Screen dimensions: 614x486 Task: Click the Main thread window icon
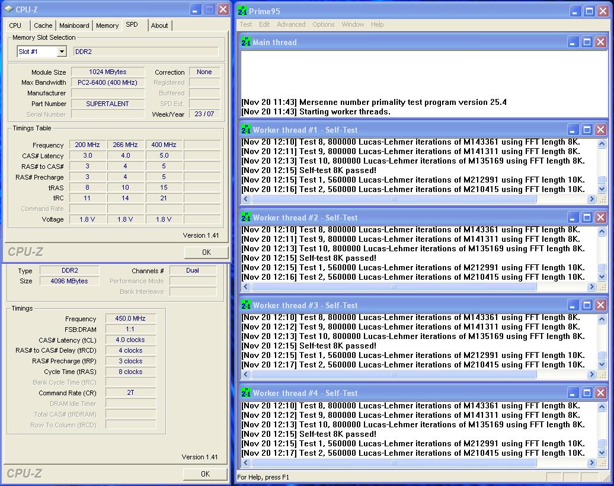[246, 42]
